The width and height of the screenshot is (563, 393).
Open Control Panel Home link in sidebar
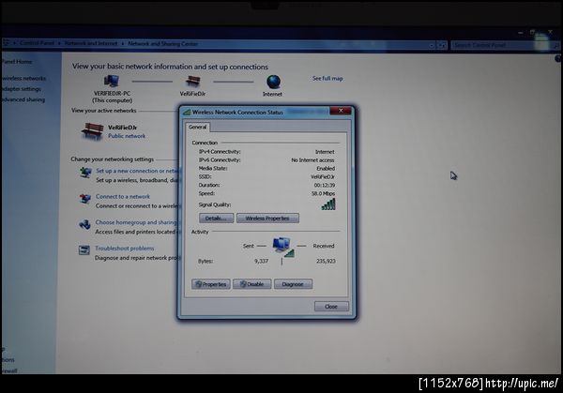pyautogui.click(x=17, y=62)
